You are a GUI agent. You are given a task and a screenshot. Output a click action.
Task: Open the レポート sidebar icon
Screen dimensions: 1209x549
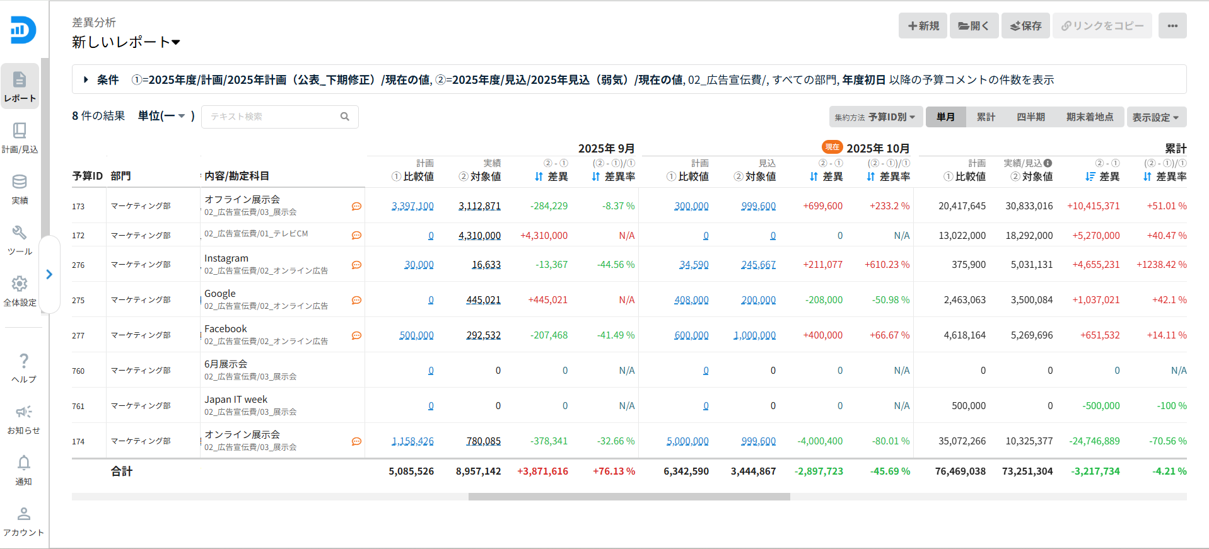[x=20, y=86]
